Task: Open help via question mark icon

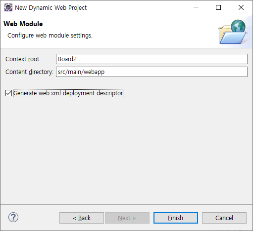Action: coord(13,217)
